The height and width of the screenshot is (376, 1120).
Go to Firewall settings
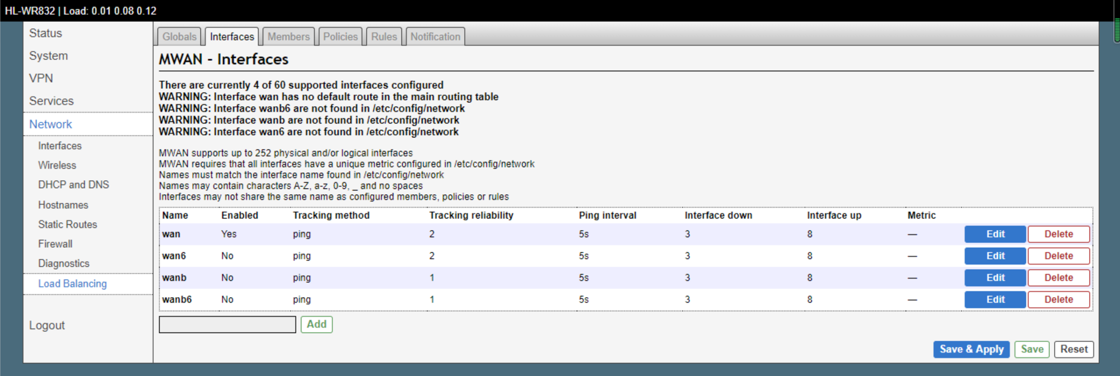tap(55, 244)
